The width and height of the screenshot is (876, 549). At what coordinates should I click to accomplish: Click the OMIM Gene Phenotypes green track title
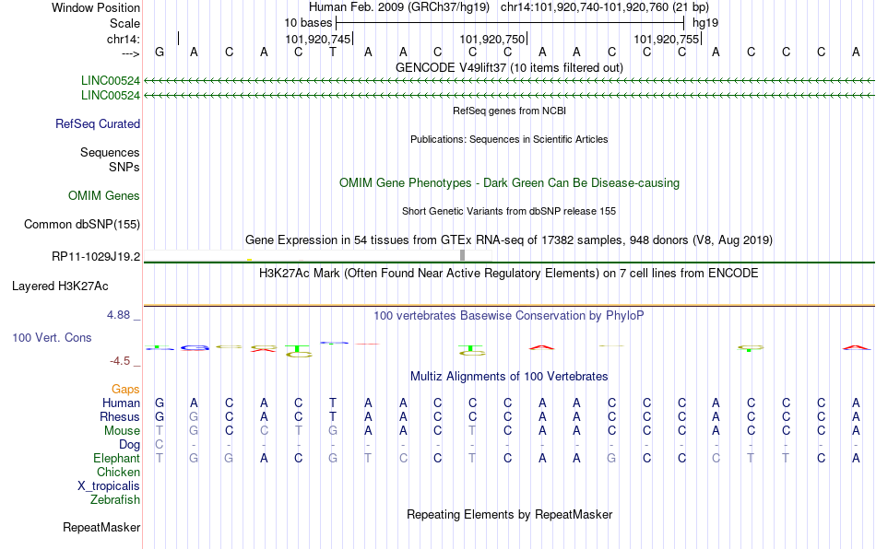(509, 183)
